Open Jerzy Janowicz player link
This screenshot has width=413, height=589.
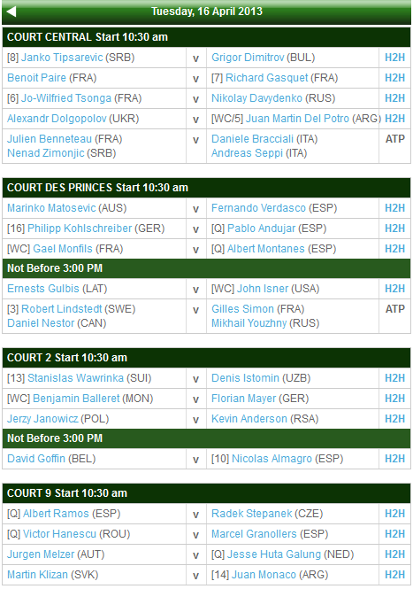coord(42,419)
